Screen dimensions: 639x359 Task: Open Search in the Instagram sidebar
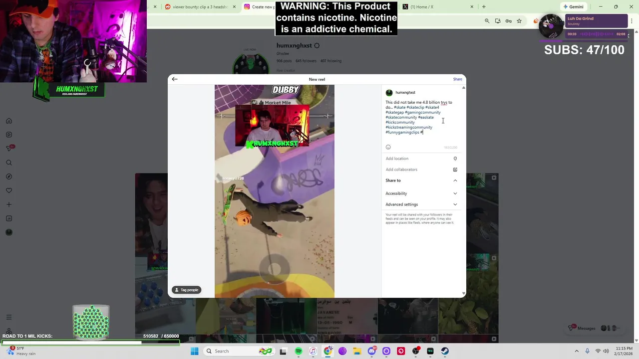(x=9, y=163)
